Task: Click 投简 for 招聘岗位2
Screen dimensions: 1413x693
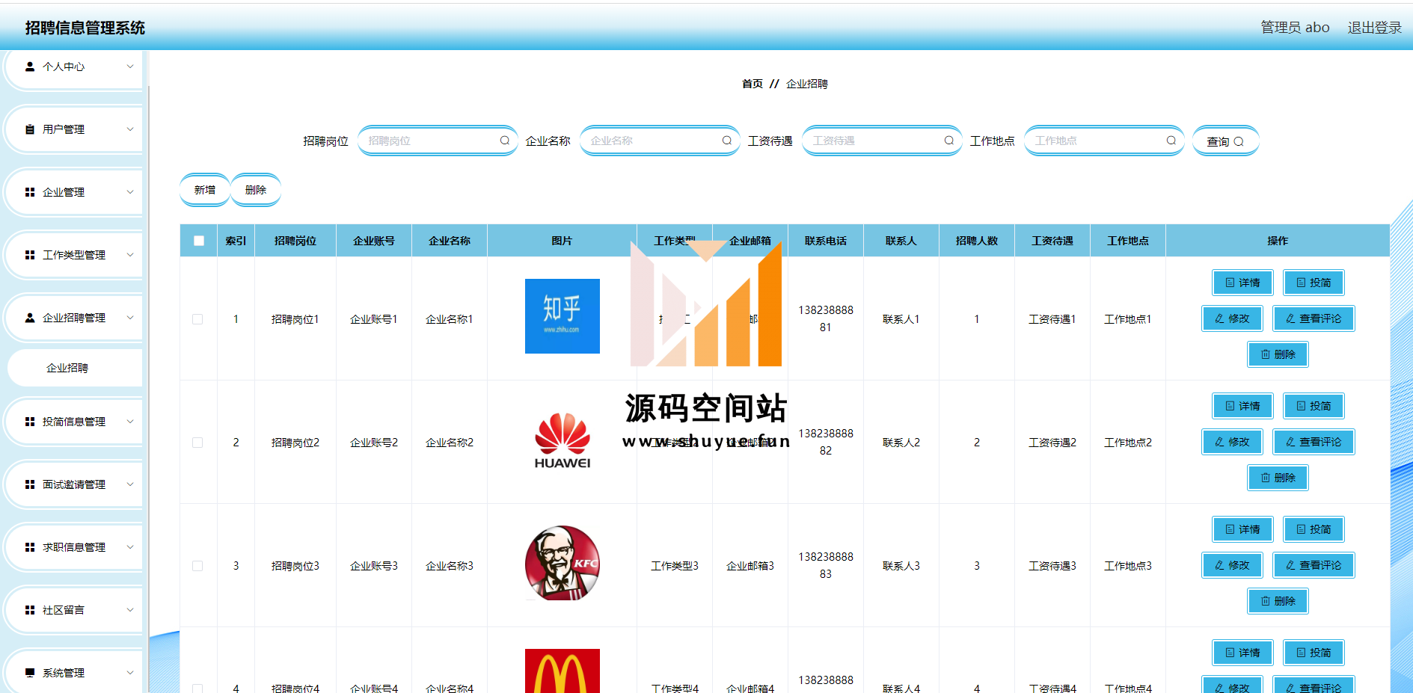Action: 1314,406
